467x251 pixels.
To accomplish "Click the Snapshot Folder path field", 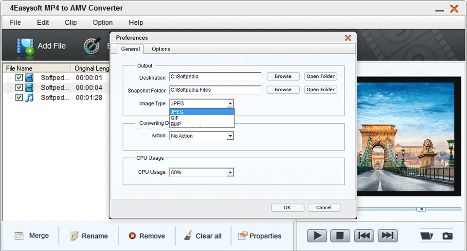I will 216,90.
